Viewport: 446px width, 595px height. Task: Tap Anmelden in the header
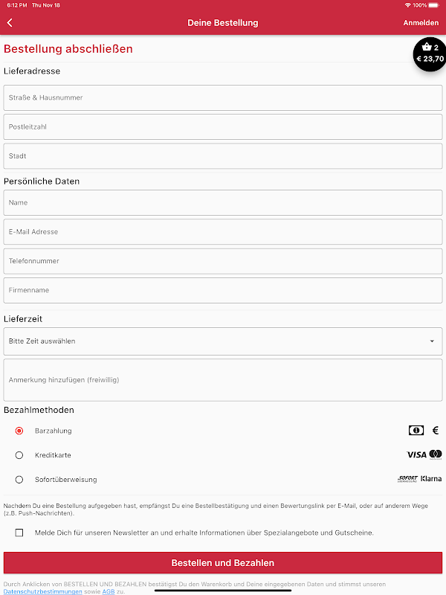coord(421,23)
